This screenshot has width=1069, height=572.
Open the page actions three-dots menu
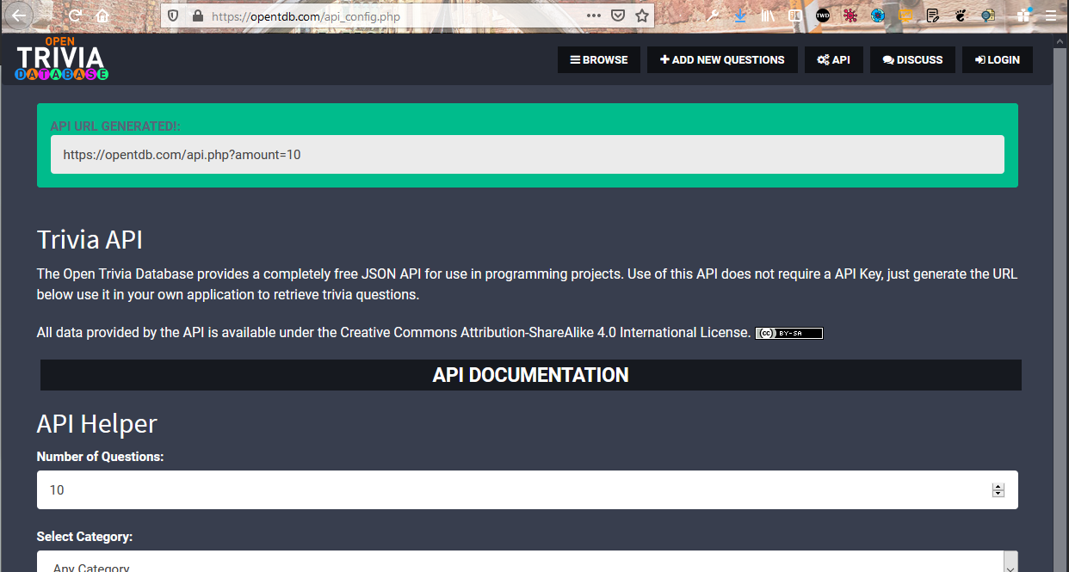[594, 15]
